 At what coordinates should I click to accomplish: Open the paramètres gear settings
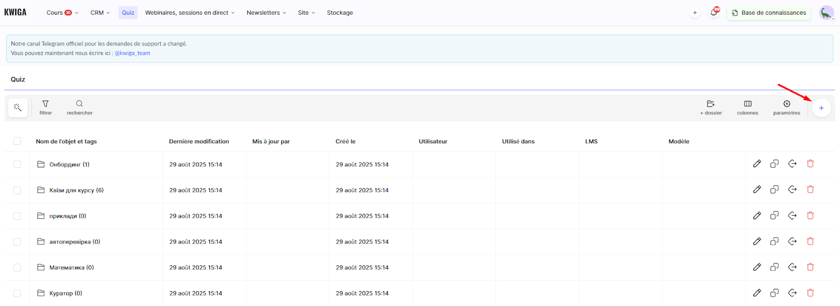pos(786,107)
